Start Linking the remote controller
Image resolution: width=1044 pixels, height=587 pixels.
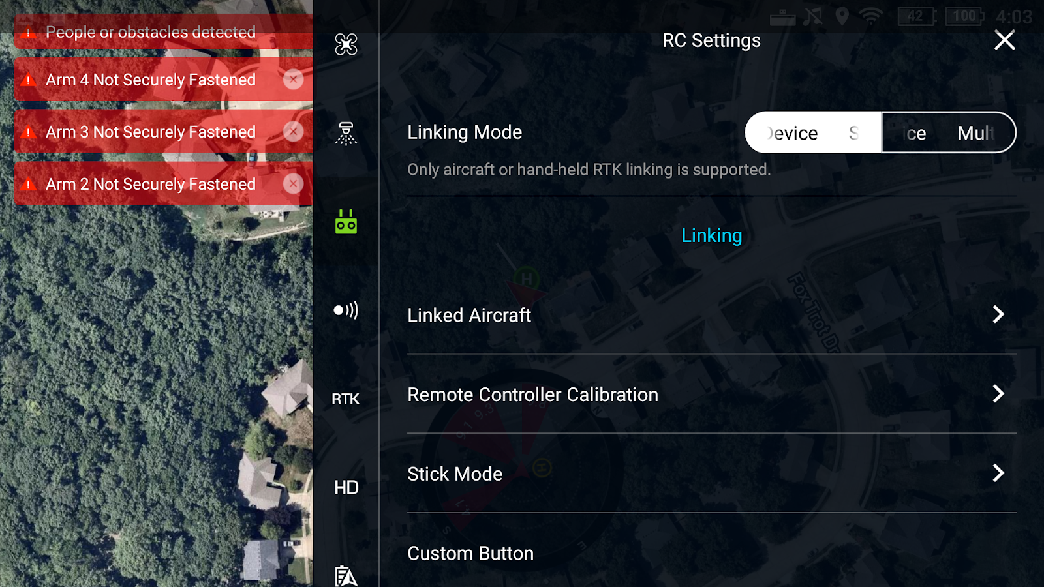712,235
